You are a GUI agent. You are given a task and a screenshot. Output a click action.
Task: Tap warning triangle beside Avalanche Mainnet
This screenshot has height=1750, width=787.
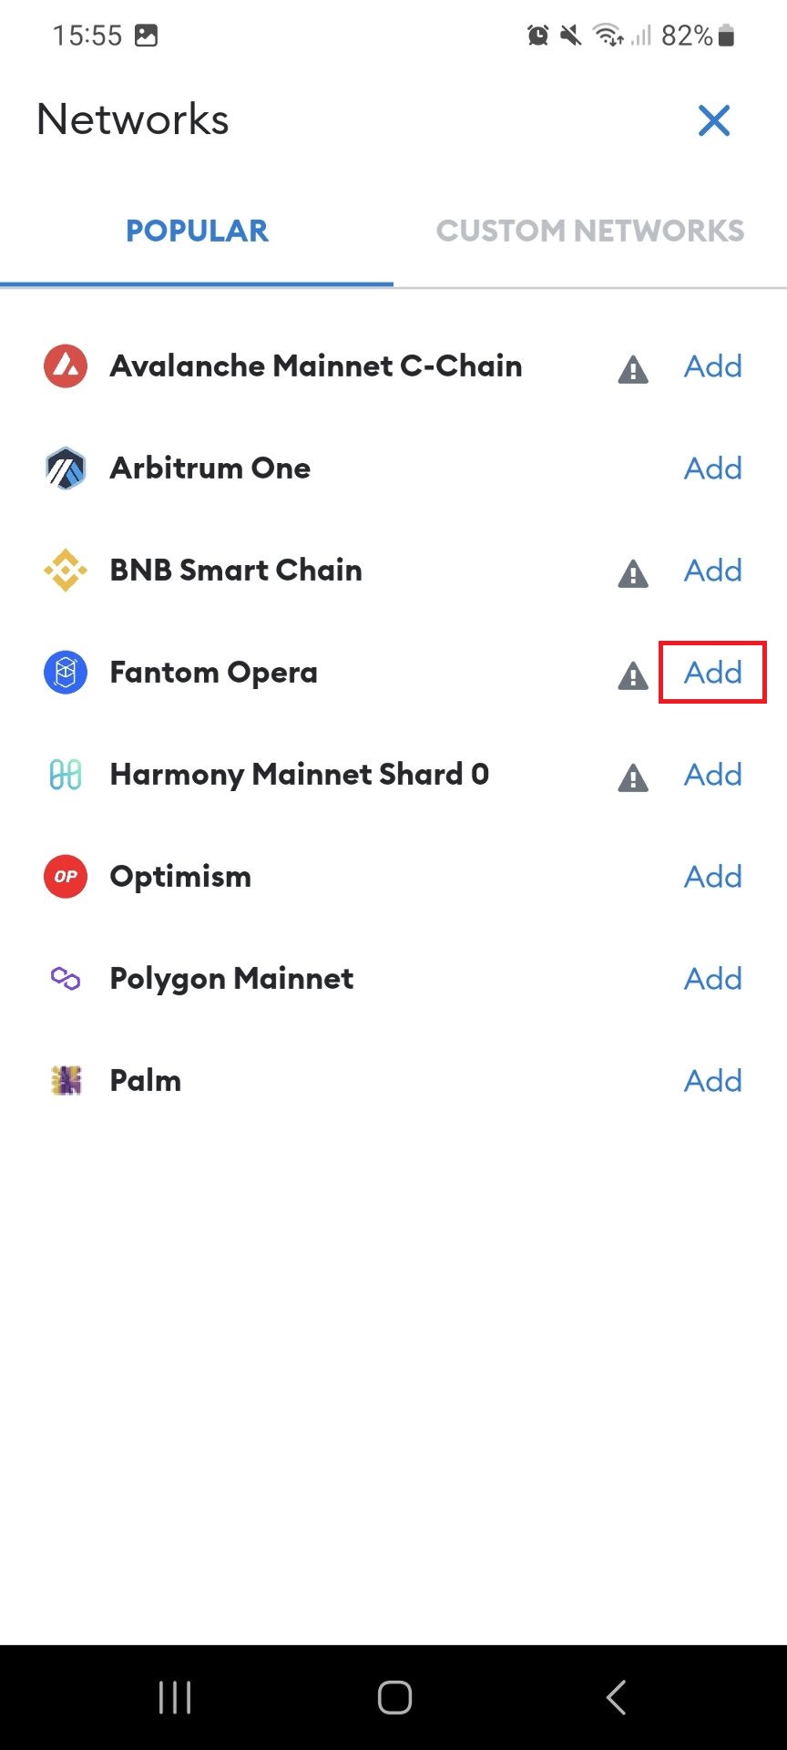(633, 369)
